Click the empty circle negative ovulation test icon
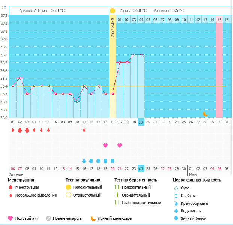Screen dimensions: 233x225 (x=68, y=195)
